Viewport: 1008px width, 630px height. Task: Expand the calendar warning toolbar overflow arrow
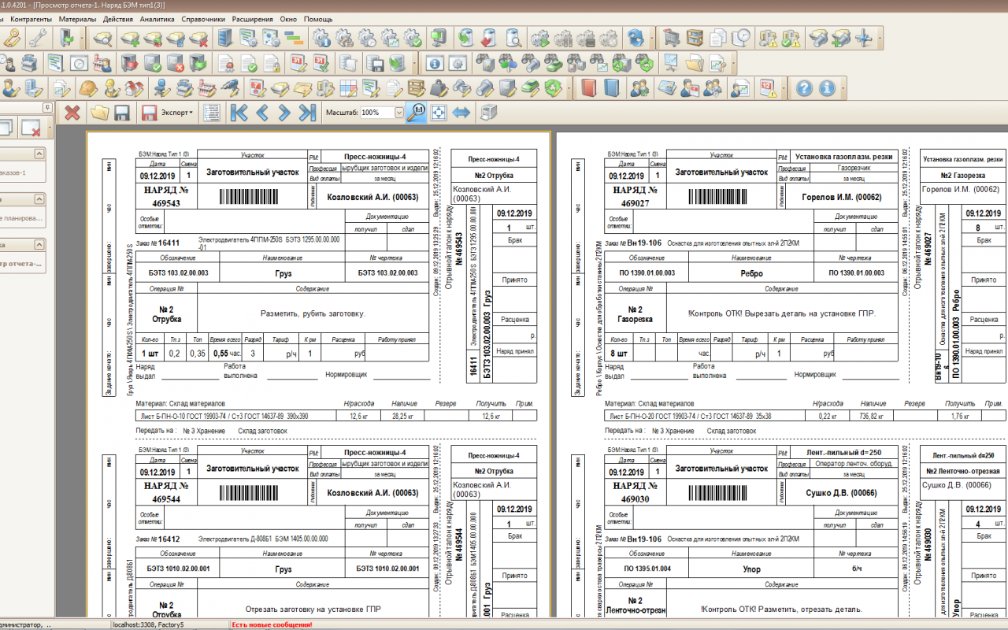[784, 87]
